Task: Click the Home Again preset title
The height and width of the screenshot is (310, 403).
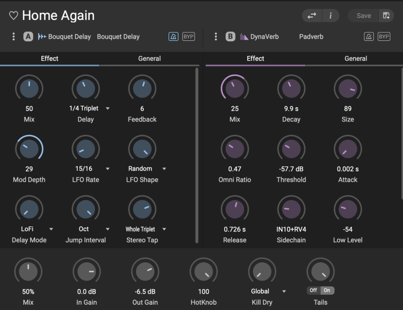Action: point(58,15)
